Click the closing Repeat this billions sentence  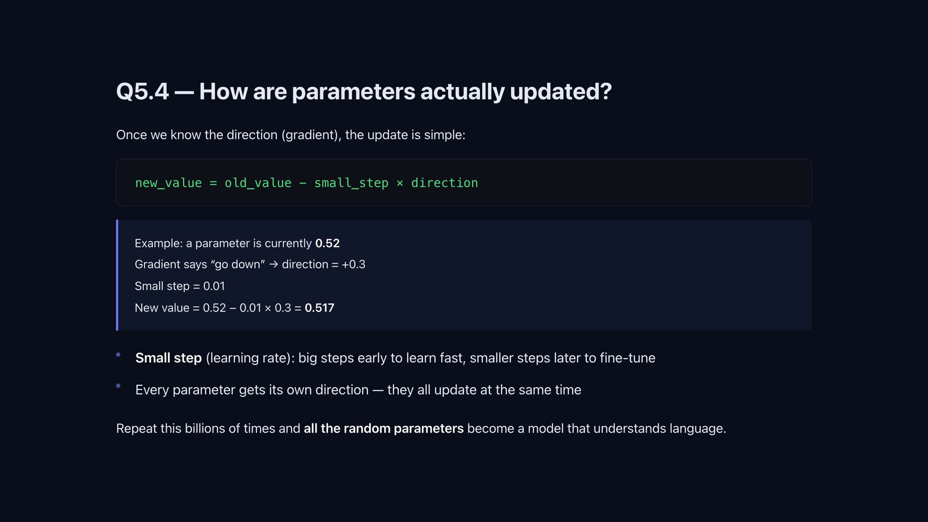[x=421, y=429]
